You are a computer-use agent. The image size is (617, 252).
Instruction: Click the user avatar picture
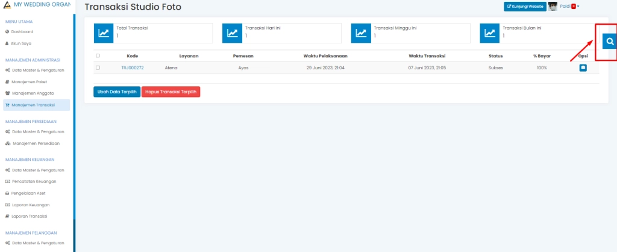tap(553, 7)
